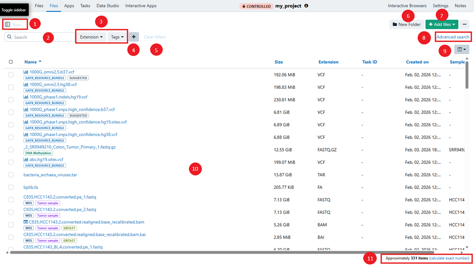Click the chart icon beside 1000G_omni2.5.b37.vcf
This screenshot has height=266, width=474.
click(x=26, y=71)
